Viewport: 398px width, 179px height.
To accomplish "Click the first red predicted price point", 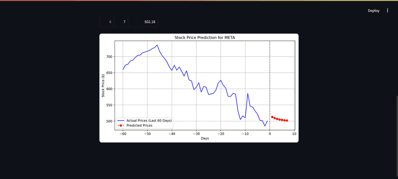I will [272, 117].
